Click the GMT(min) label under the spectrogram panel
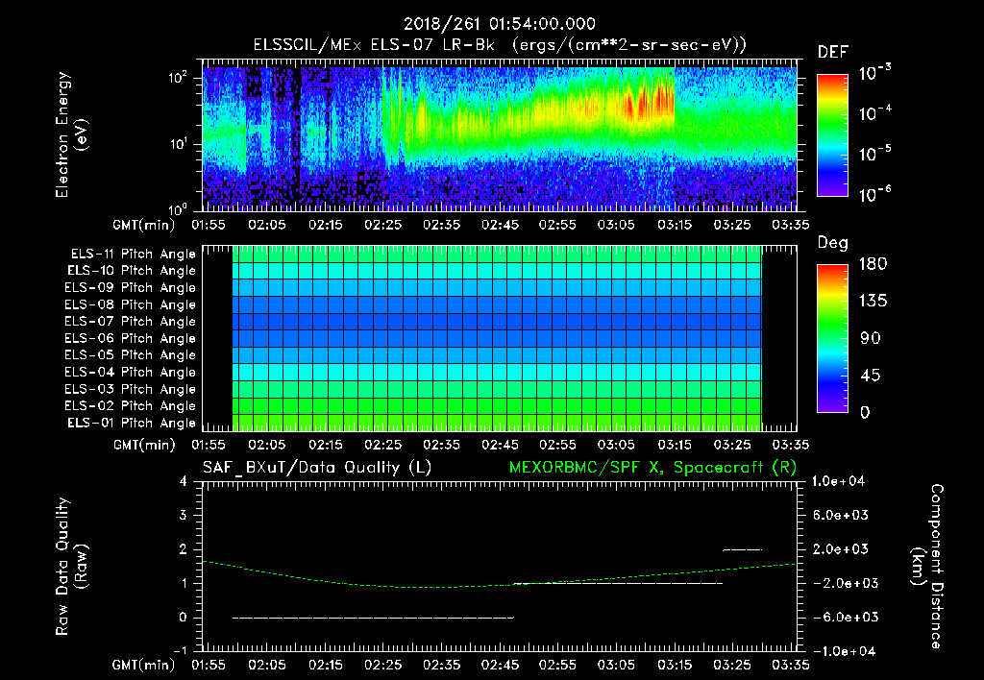Image resolution: width=984 pixels, height=680 pixels. [144, 225]
